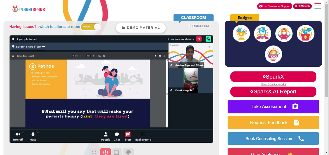Open the How SparkX works link

pyautogui.click(x=273, y=84)
